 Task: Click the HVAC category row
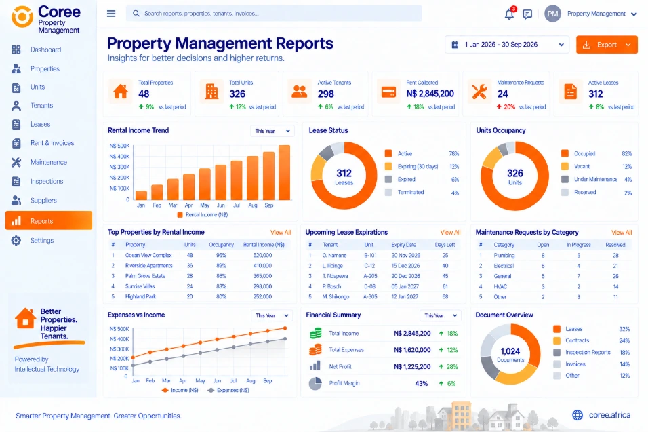(x=554, y=286)
